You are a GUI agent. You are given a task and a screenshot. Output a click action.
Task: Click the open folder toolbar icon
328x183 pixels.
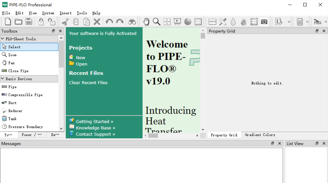[x=18, y=21]
